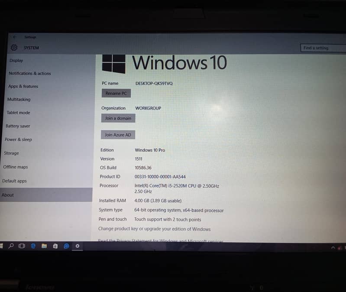Click in the Find a setting box
The width and height of the screenshot is (346, 292).
323,48
